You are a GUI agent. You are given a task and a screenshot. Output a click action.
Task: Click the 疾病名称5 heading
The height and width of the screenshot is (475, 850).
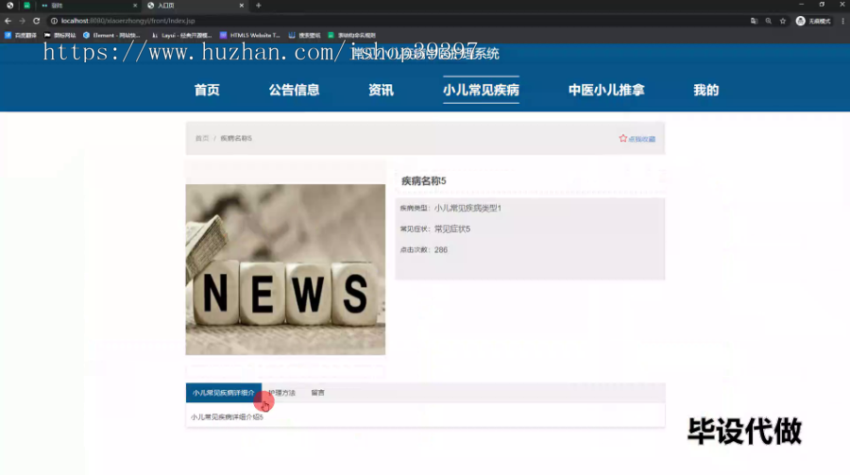[x=423, y=181]
